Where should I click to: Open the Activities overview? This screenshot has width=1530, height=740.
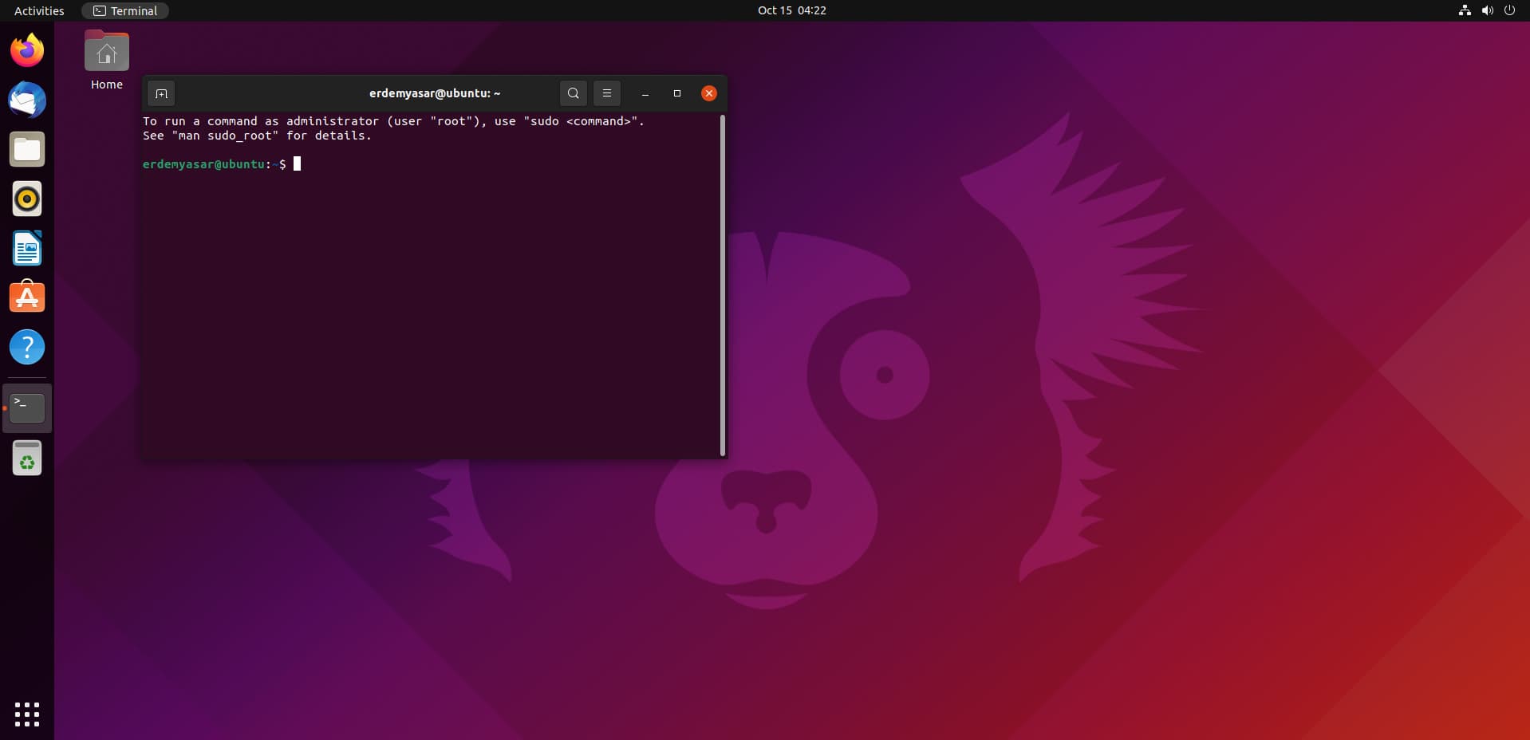pos(38,10)
